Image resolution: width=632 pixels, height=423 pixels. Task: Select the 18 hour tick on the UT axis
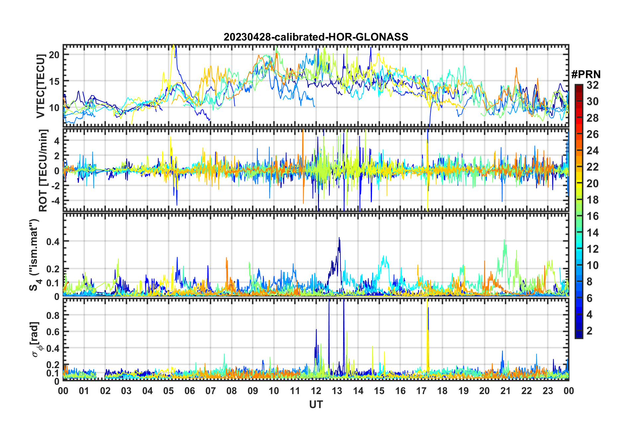442,391
